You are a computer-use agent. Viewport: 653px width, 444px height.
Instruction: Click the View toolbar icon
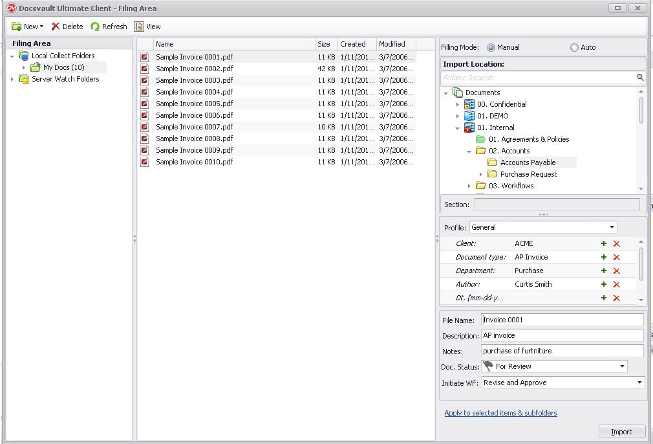click(x=139, y=27)
